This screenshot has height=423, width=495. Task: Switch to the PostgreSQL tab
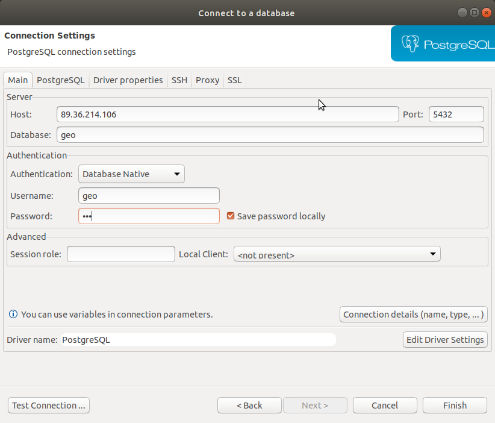61,80
